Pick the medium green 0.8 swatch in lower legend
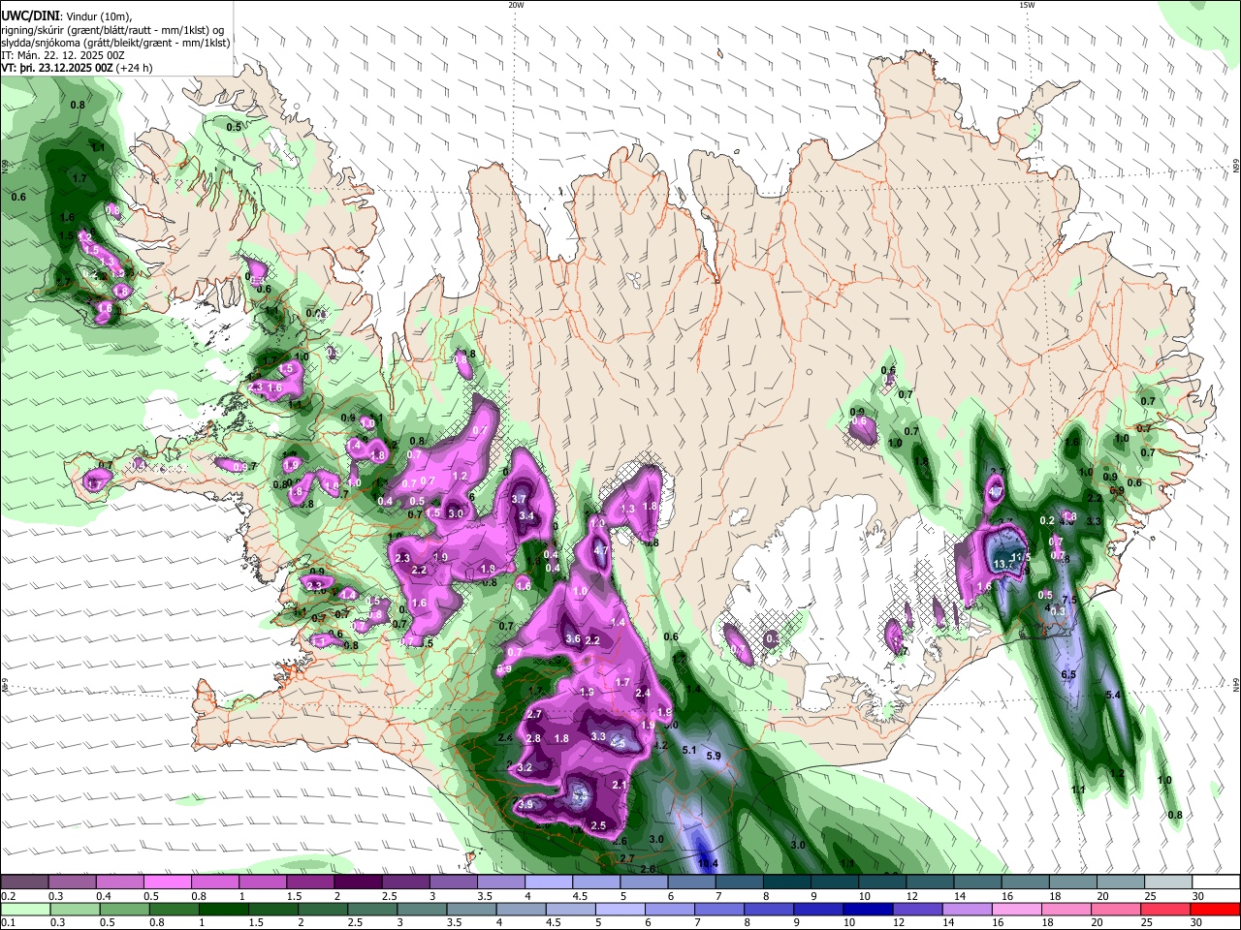Image resolution: width=1241 pixels, height=930 pixels. [x=174, y=909]
